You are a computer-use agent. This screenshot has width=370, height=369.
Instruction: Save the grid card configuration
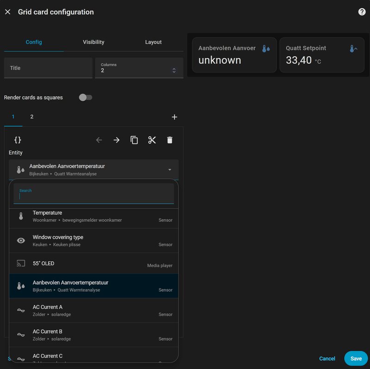coord(356,358)
